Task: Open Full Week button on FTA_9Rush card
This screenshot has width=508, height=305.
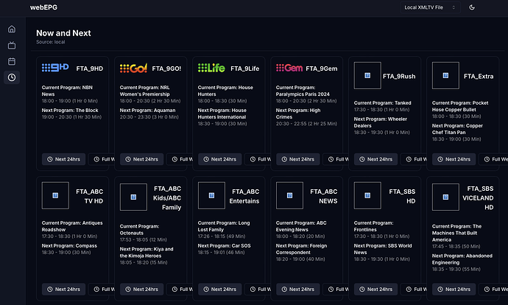Action: coord(414,159)
